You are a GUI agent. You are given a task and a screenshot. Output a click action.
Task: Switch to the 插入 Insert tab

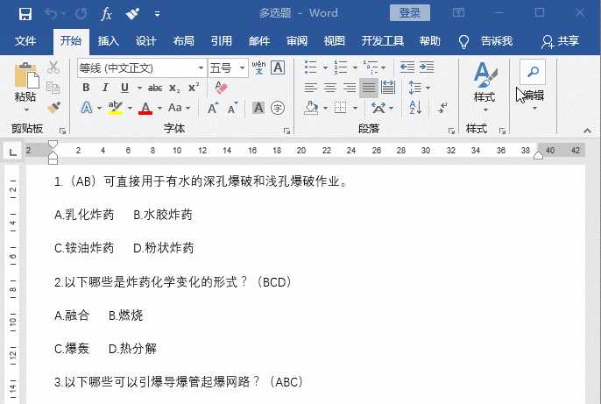pos(108,41)
